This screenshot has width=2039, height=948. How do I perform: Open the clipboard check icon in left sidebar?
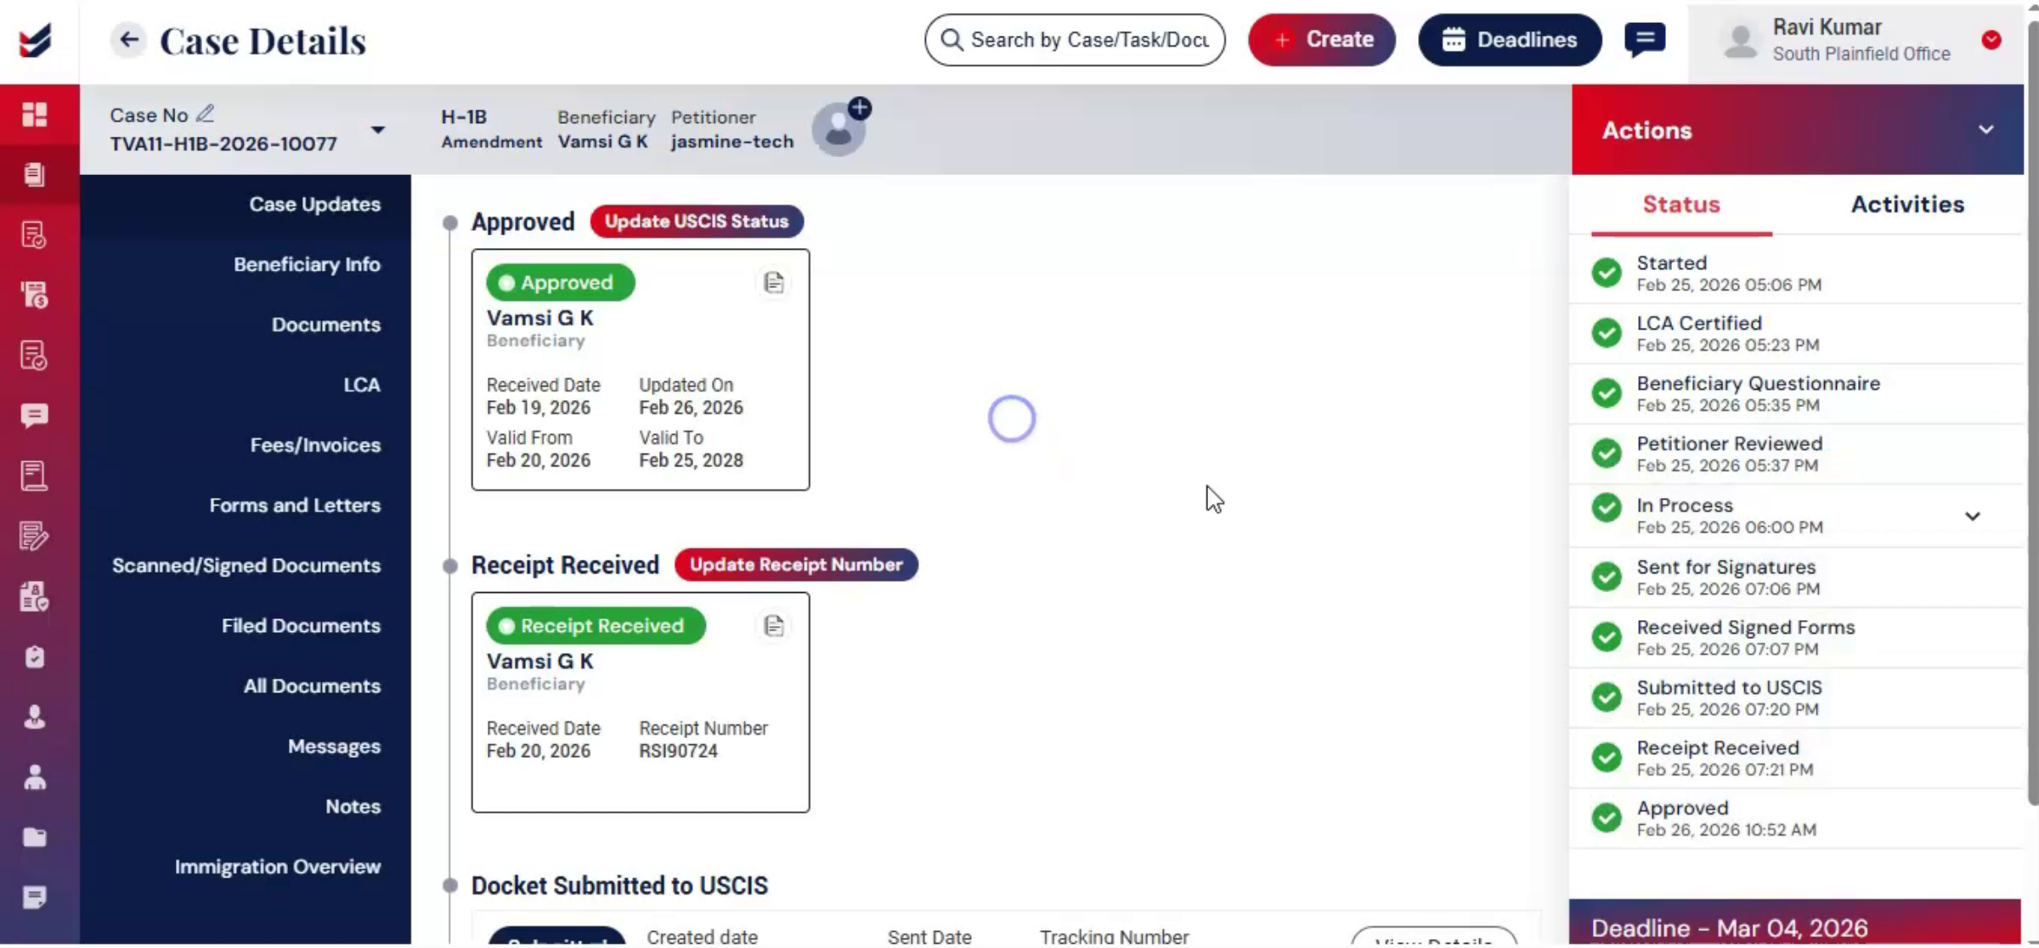35,657
